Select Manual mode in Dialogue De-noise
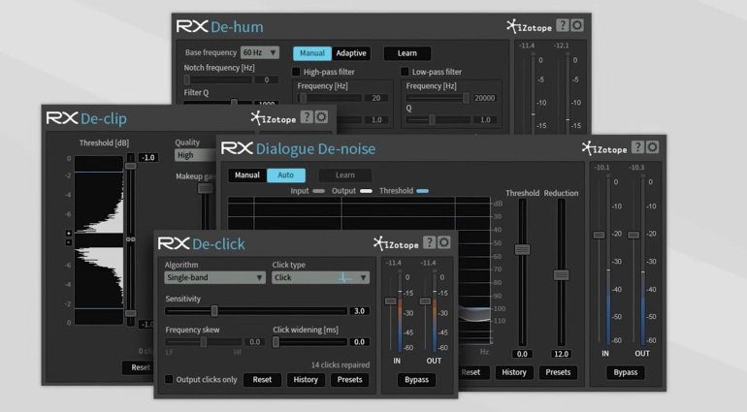The image size is (747, 412). (247, 175)
